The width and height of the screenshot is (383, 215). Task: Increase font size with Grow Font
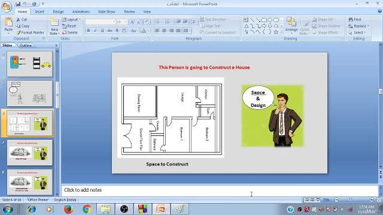132,22
